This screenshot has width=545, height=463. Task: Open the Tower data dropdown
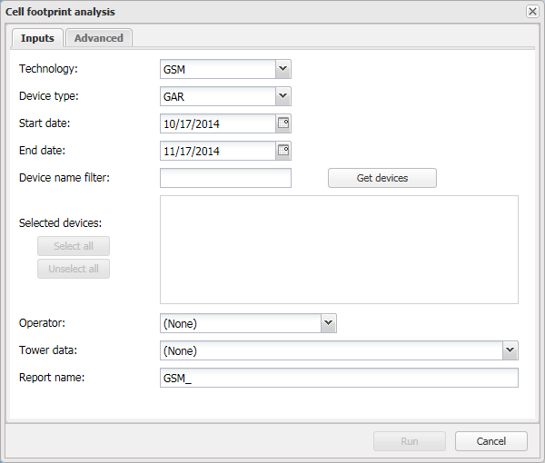pyautogui.click(x=510, y=350)
